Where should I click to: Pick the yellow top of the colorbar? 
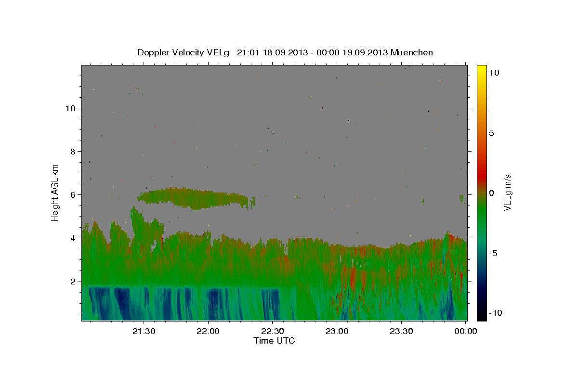(x=481, y=70)
